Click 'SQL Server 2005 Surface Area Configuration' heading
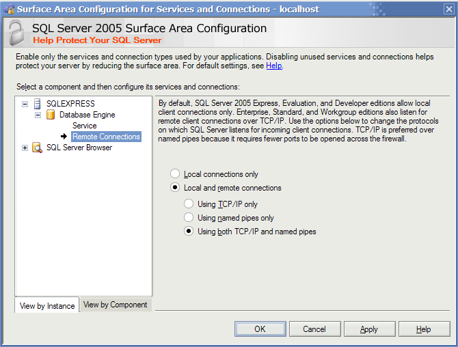This screenshot has height=347, width=458. 149,28
